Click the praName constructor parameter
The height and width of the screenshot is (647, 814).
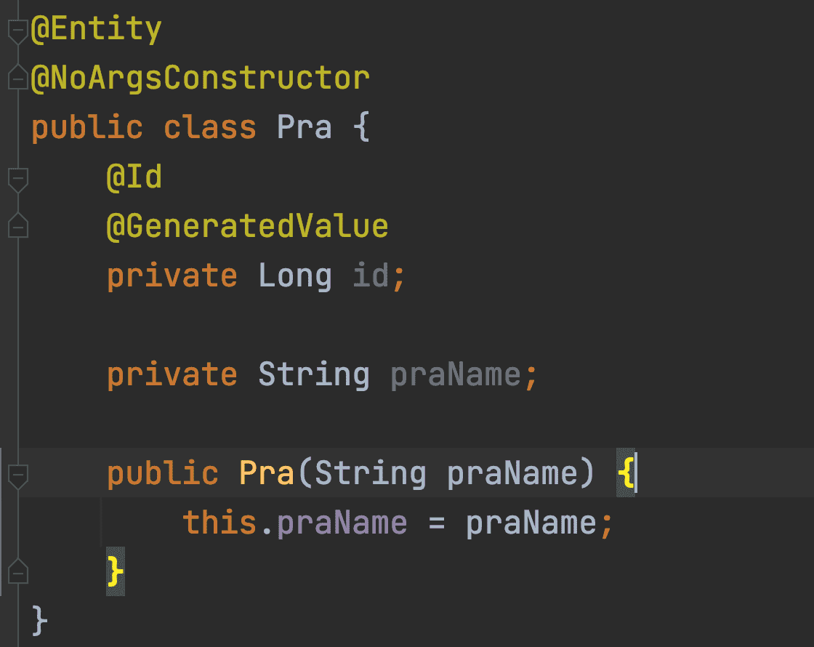512,473
